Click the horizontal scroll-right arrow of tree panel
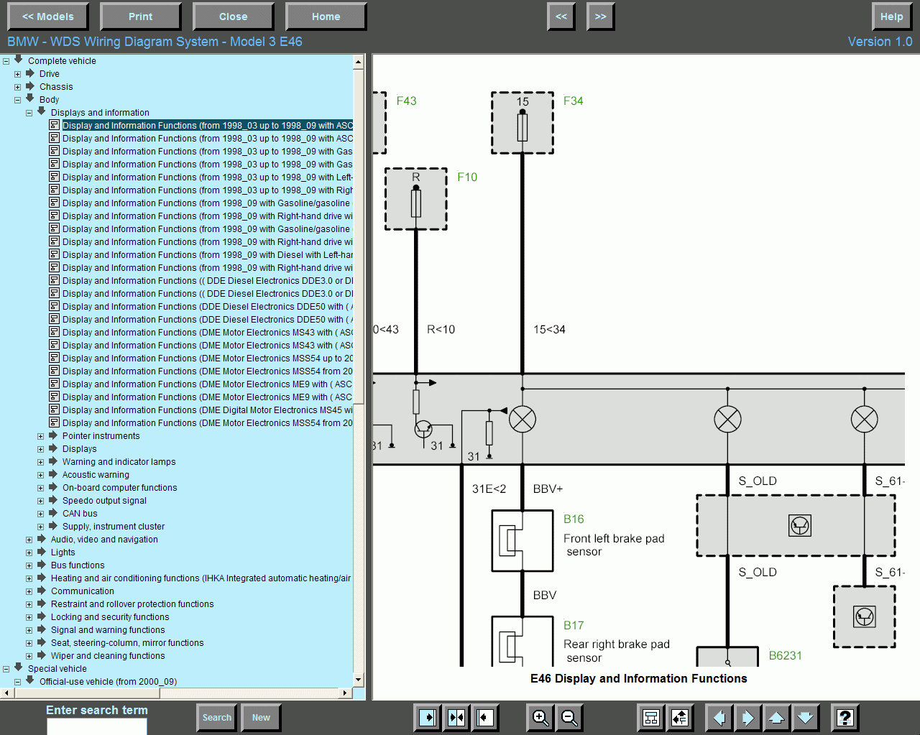The width and height of the screenshot is (920, 735). click(x=346, y=693)
